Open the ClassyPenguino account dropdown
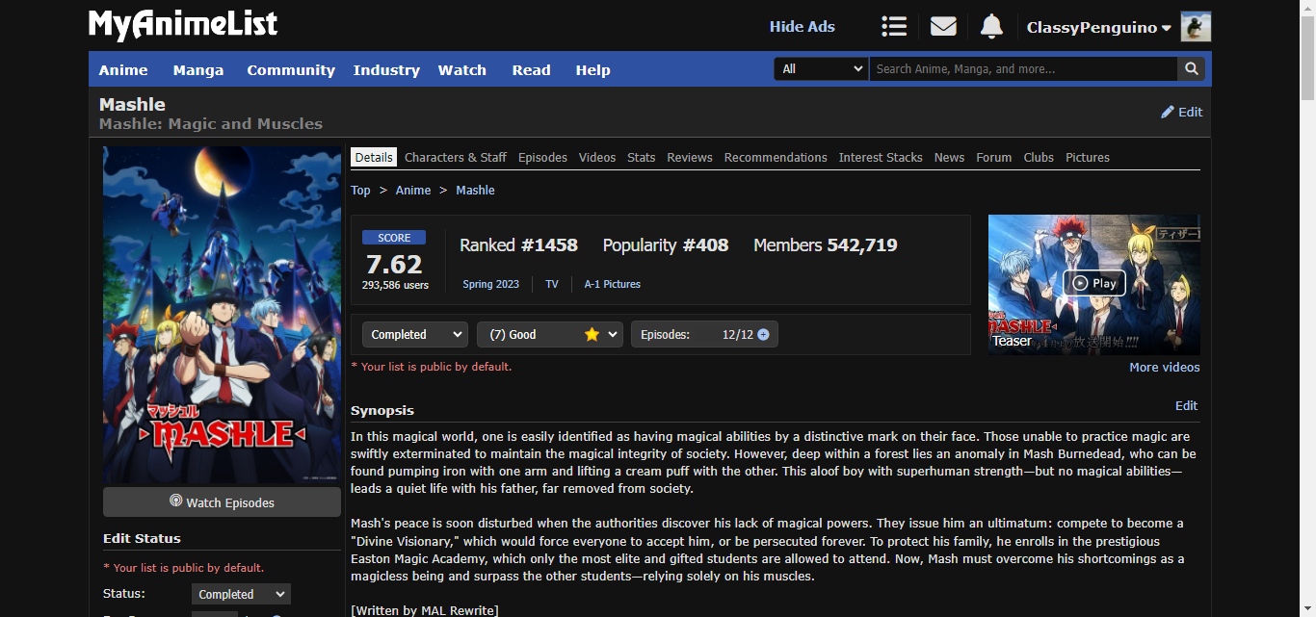The width and height of the screenshot is (1316, 617). [x=1099, y=27]
